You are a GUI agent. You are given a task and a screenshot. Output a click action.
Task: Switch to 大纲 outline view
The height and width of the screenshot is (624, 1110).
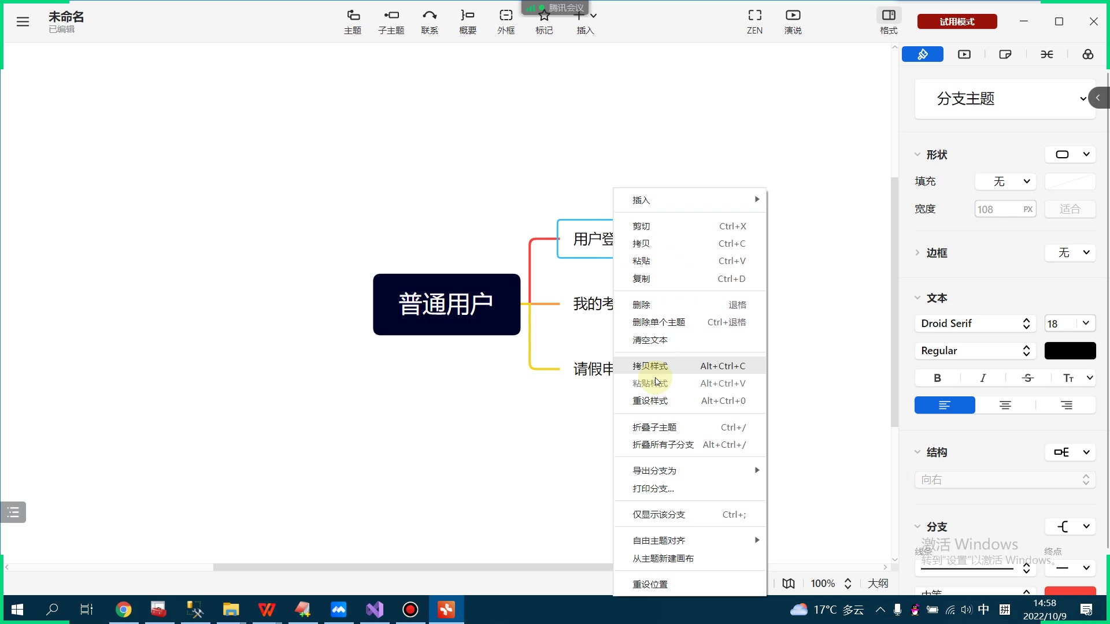click(x=878, y=584)
